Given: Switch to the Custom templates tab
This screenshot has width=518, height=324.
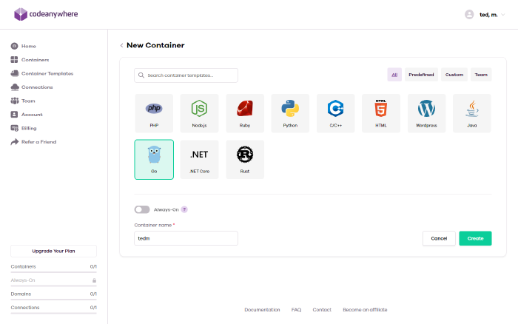Looking at the screenshot, I should (454, 75).
